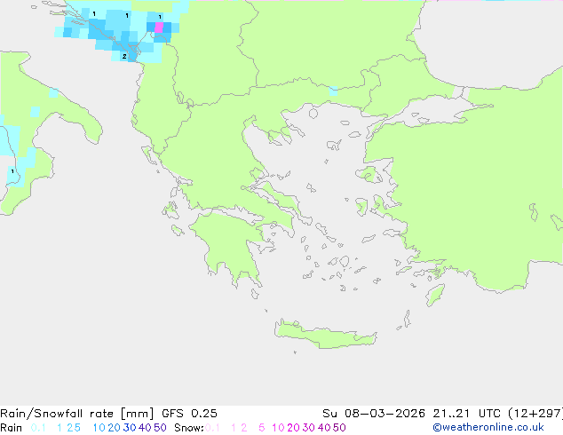Click the '21..21 UTC' time text
This screenshot has width=563, height=435.
click(466, 414)
